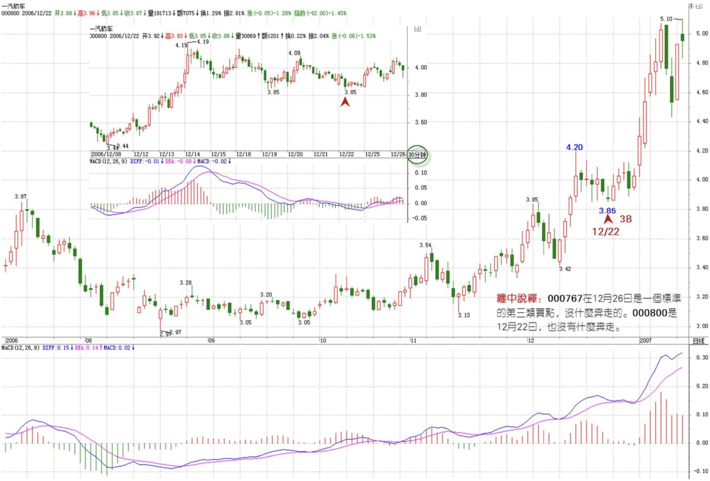Image resolution: width=710 pixels, height=481 pixels.
Task: Click the inset chart's top-right 日 icon
Action: [417, 29]
